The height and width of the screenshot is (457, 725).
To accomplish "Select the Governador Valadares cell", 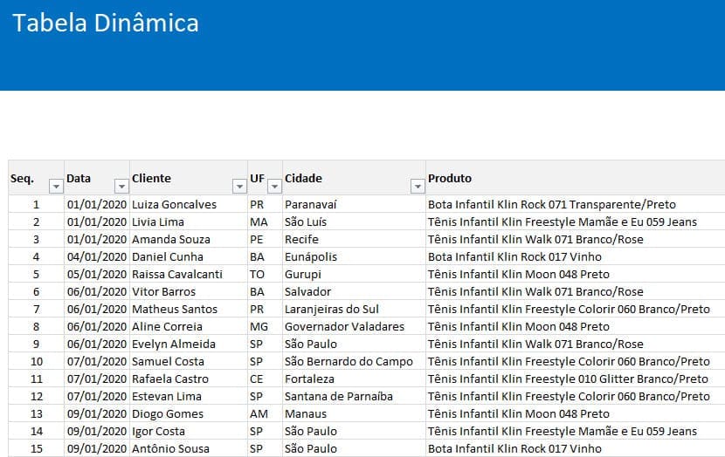I will point(354,327).
